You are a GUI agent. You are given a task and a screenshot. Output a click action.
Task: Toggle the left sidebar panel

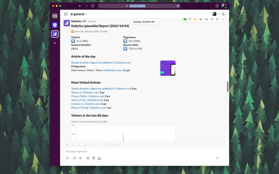coord(66,14)
